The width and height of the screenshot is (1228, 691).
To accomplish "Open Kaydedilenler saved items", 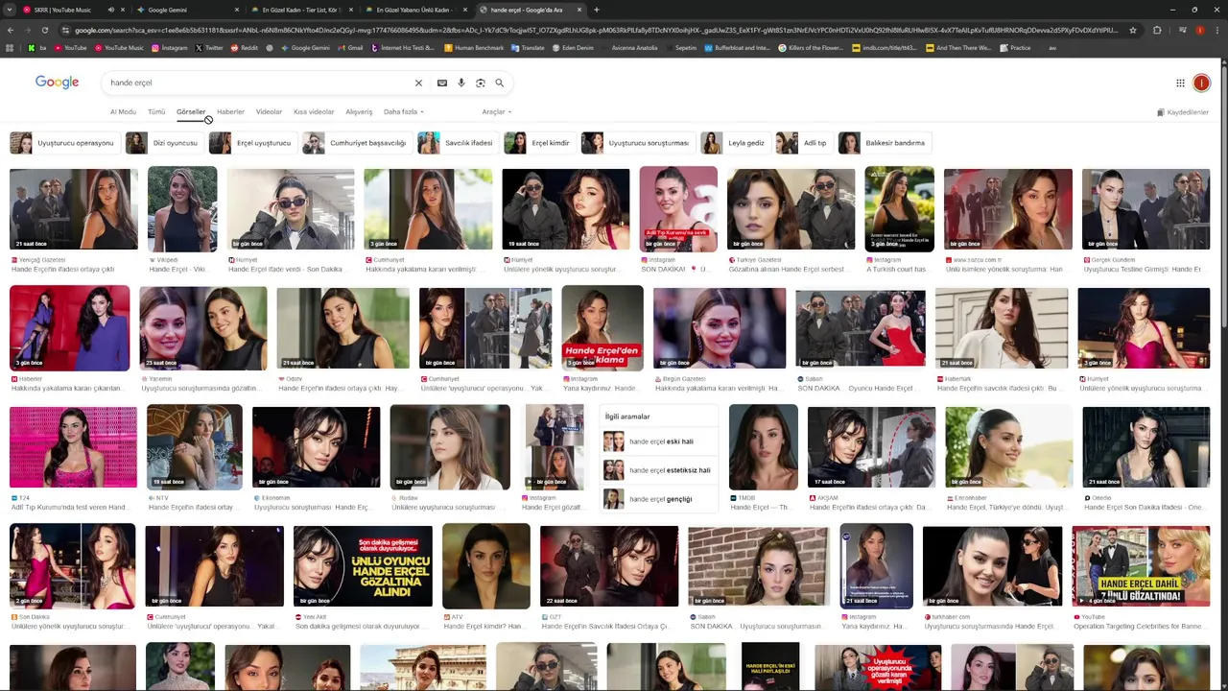I will click(1183, 112).
